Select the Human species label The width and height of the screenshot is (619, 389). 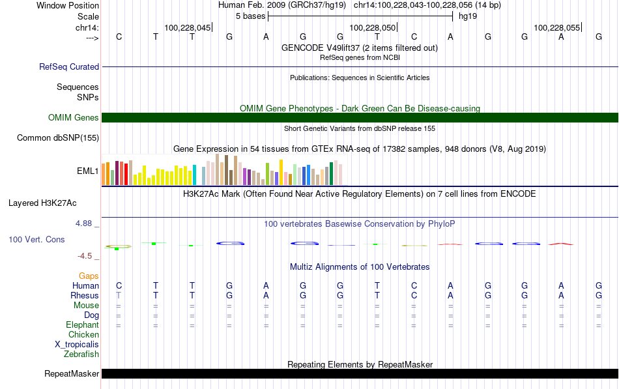point(85,285)
